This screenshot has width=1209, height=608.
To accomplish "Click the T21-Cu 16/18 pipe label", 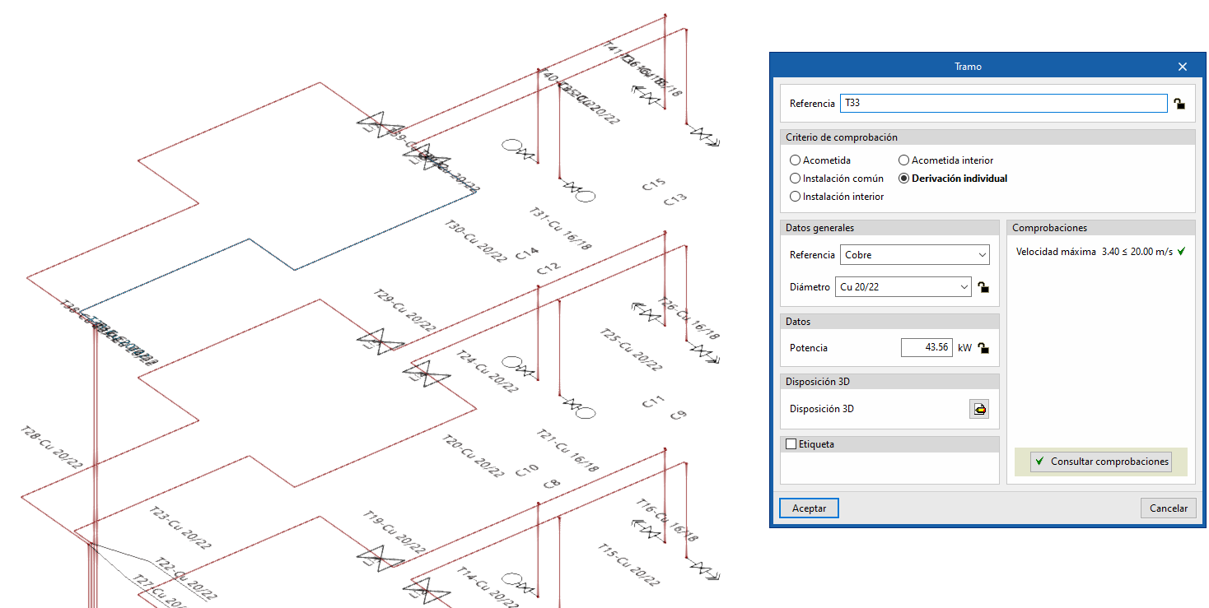I will [x=567, y=451].
